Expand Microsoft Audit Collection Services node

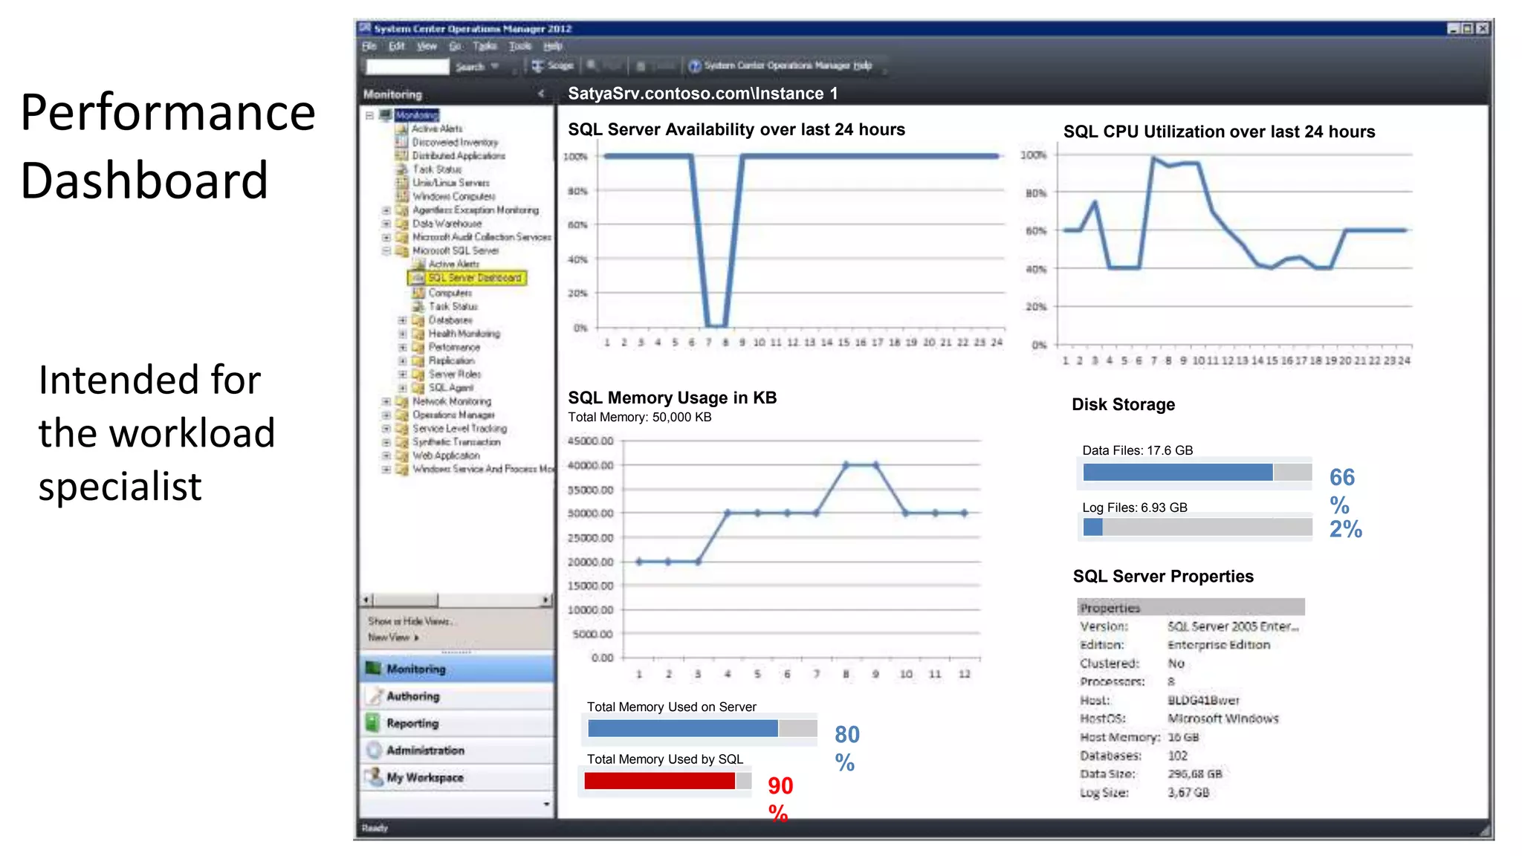386,237
